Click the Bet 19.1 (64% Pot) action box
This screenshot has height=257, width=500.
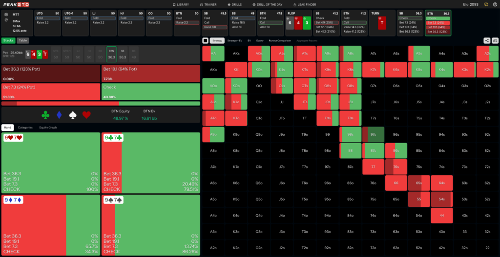[151, 73]
